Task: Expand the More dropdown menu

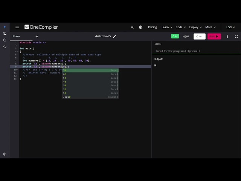Action: (210, 27)
